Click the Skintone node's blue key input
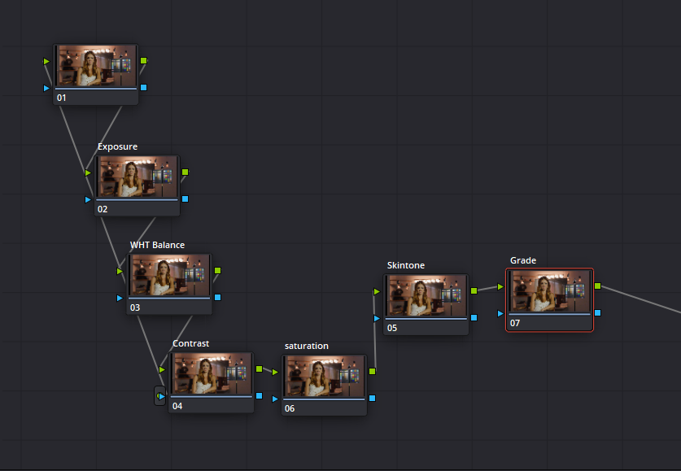 click(377, 319)
